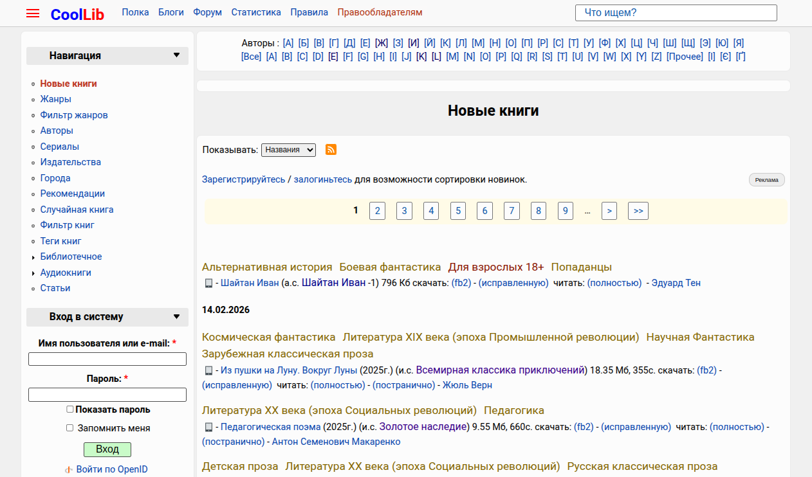Open the Показывать dropdown with Названия
Viewport: 812px width, 477px height.
coord(288,150)
